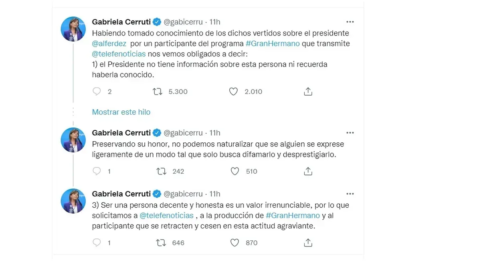
Task: Share the third tweet requesting retraction
Action: pos(308,242)
